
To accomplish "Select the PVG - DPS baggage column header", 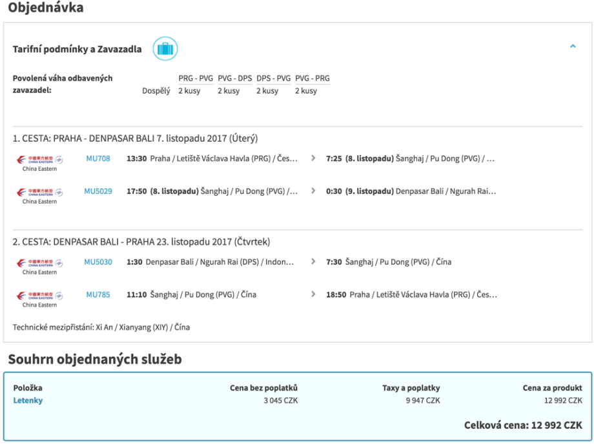I will tap(234, 79).
